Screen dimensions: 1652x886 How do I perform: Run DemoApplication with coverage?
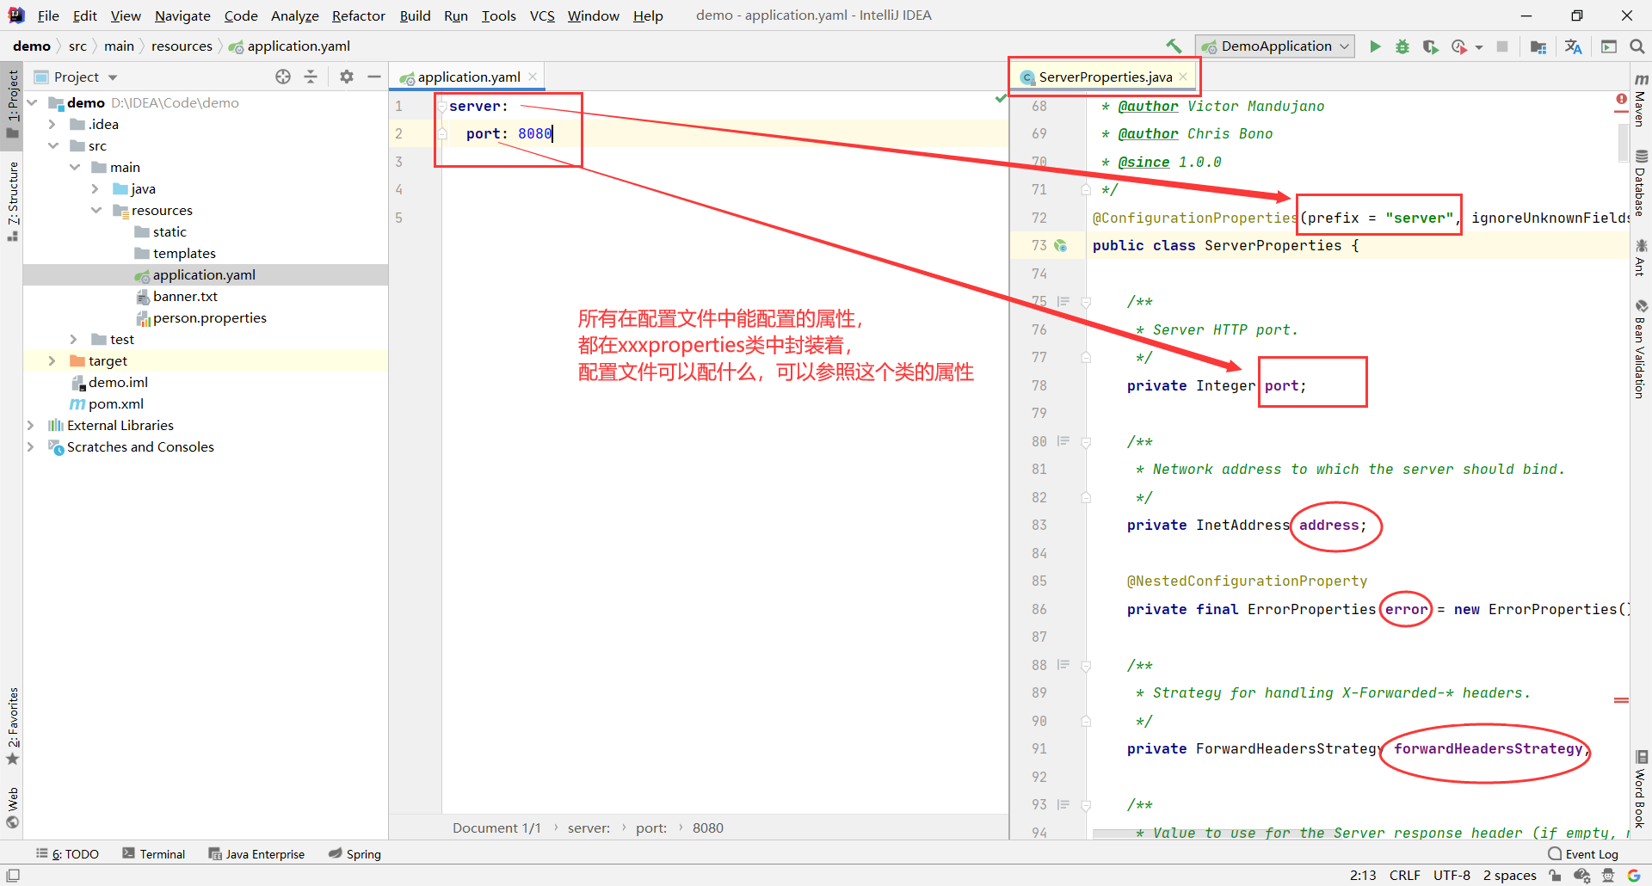point(1430,46)
